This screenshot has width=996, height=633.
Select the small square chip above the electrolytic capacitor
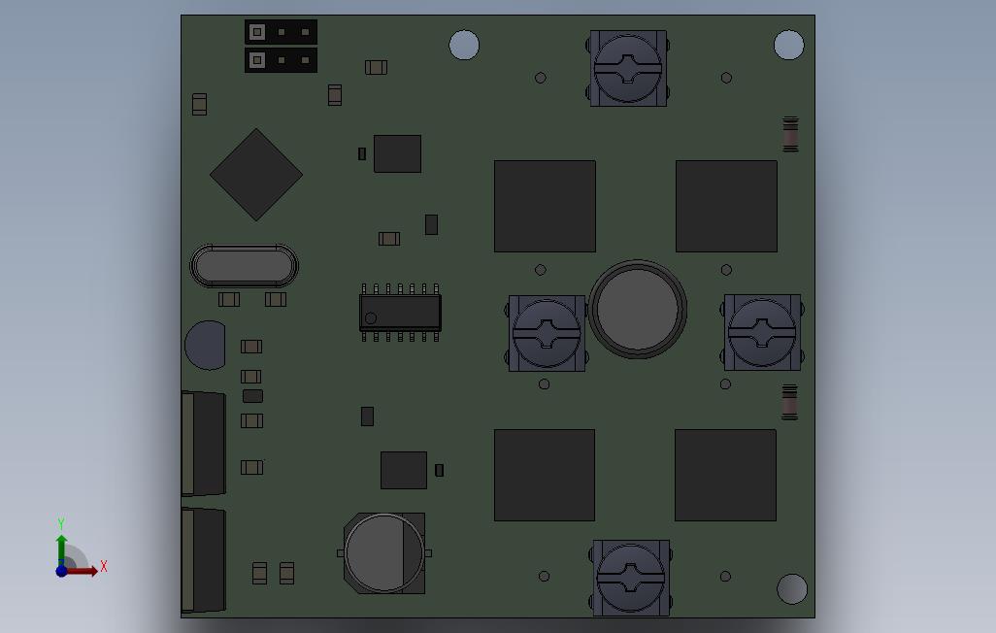point(404,470)
